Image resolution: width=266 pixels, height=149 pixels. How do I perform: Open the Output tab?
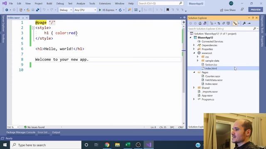coord(56,132)
